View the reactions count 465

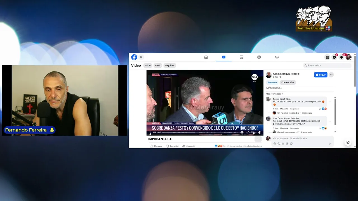point(220,146)
